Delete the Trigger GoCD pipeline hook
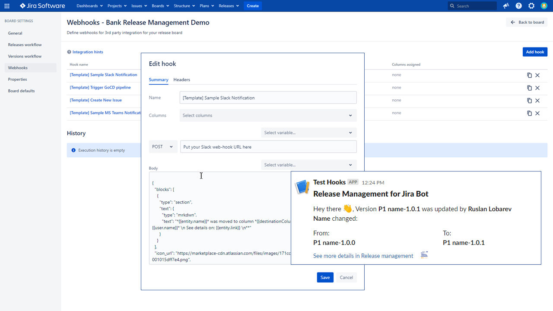This screenshot has width=553, height=311. [x=537, y=88]
